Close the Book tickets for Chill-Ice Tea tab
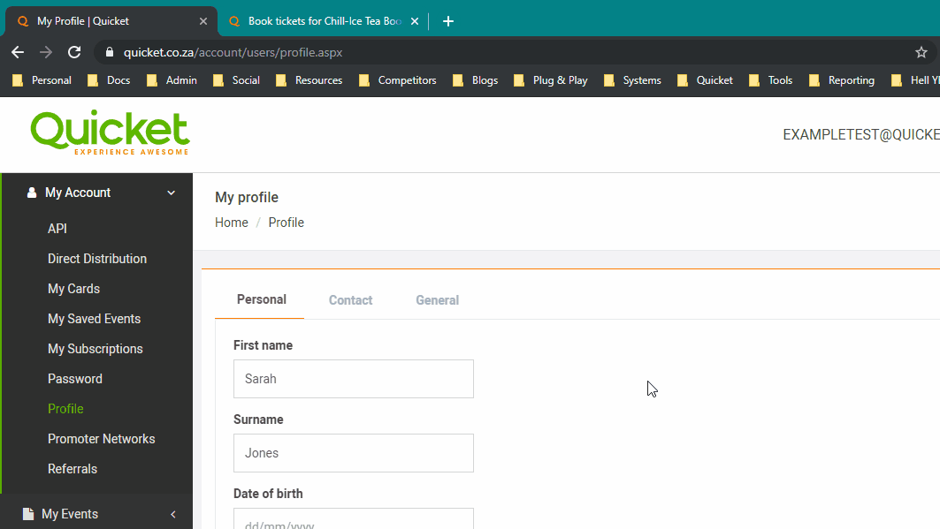This screenshot has height=529, width=940. click(415, 21)
